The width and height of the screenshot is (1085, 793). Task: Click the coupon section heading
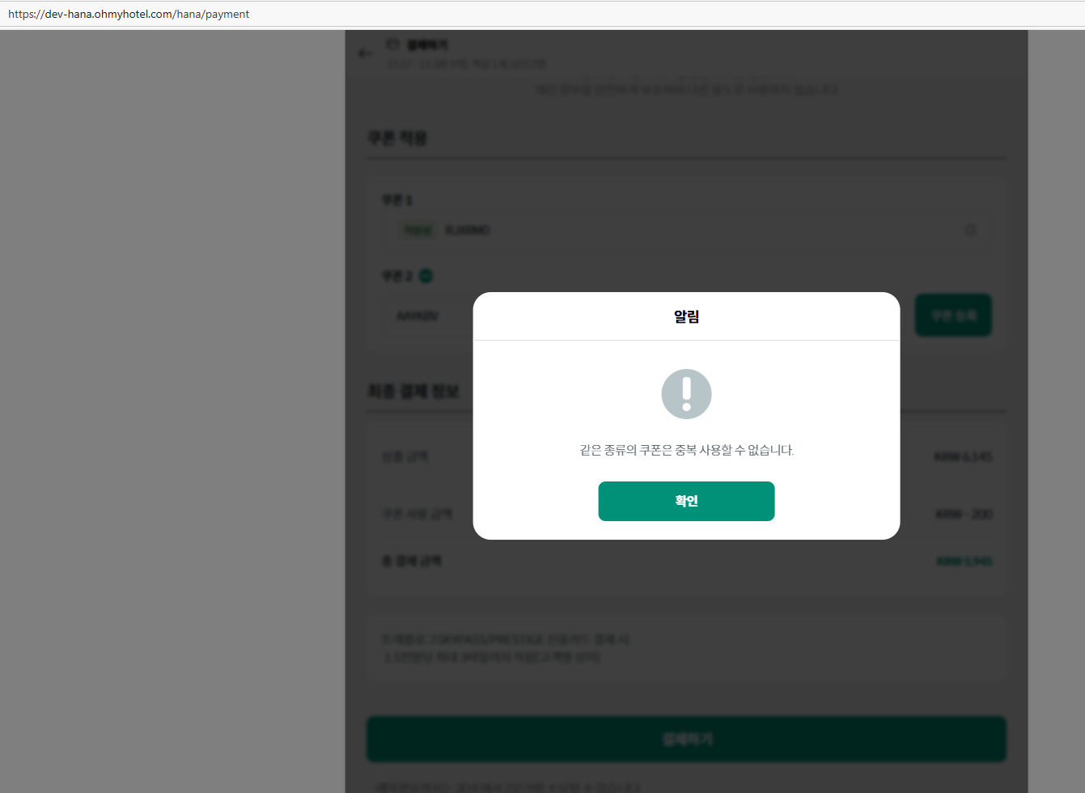click(x=397, y=138)
